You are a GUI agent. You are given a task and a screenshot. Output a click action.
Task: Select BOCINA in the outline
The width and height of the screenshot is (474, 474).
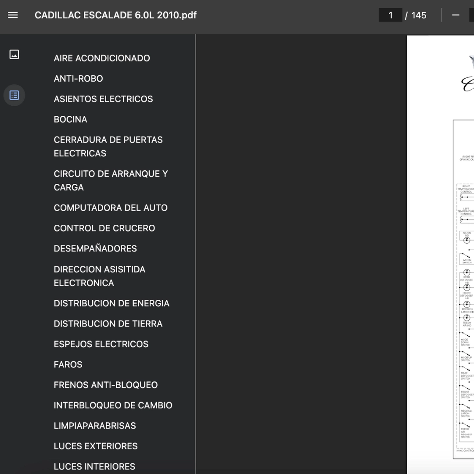click(70, 119)
